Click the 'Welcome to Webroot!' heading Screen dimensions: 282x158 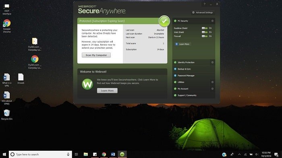coord(93,72)
